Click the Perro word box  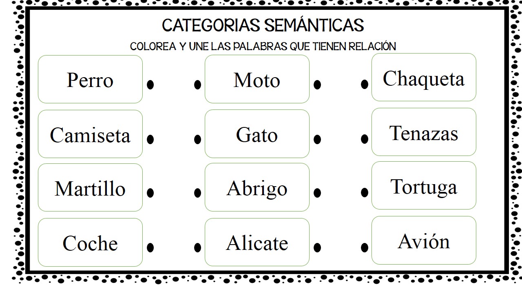(x=90, y=79)
